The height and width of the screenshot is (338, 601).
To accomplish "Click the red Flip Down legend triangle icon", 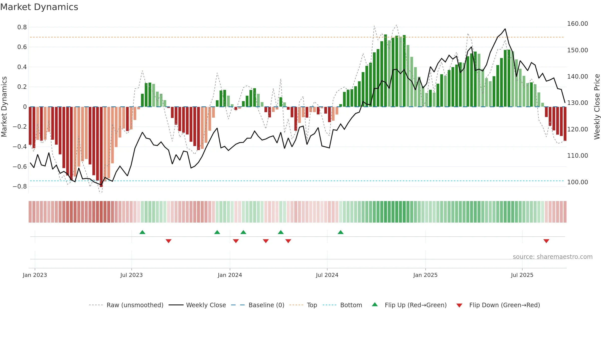I will click(x=459, y=305).
